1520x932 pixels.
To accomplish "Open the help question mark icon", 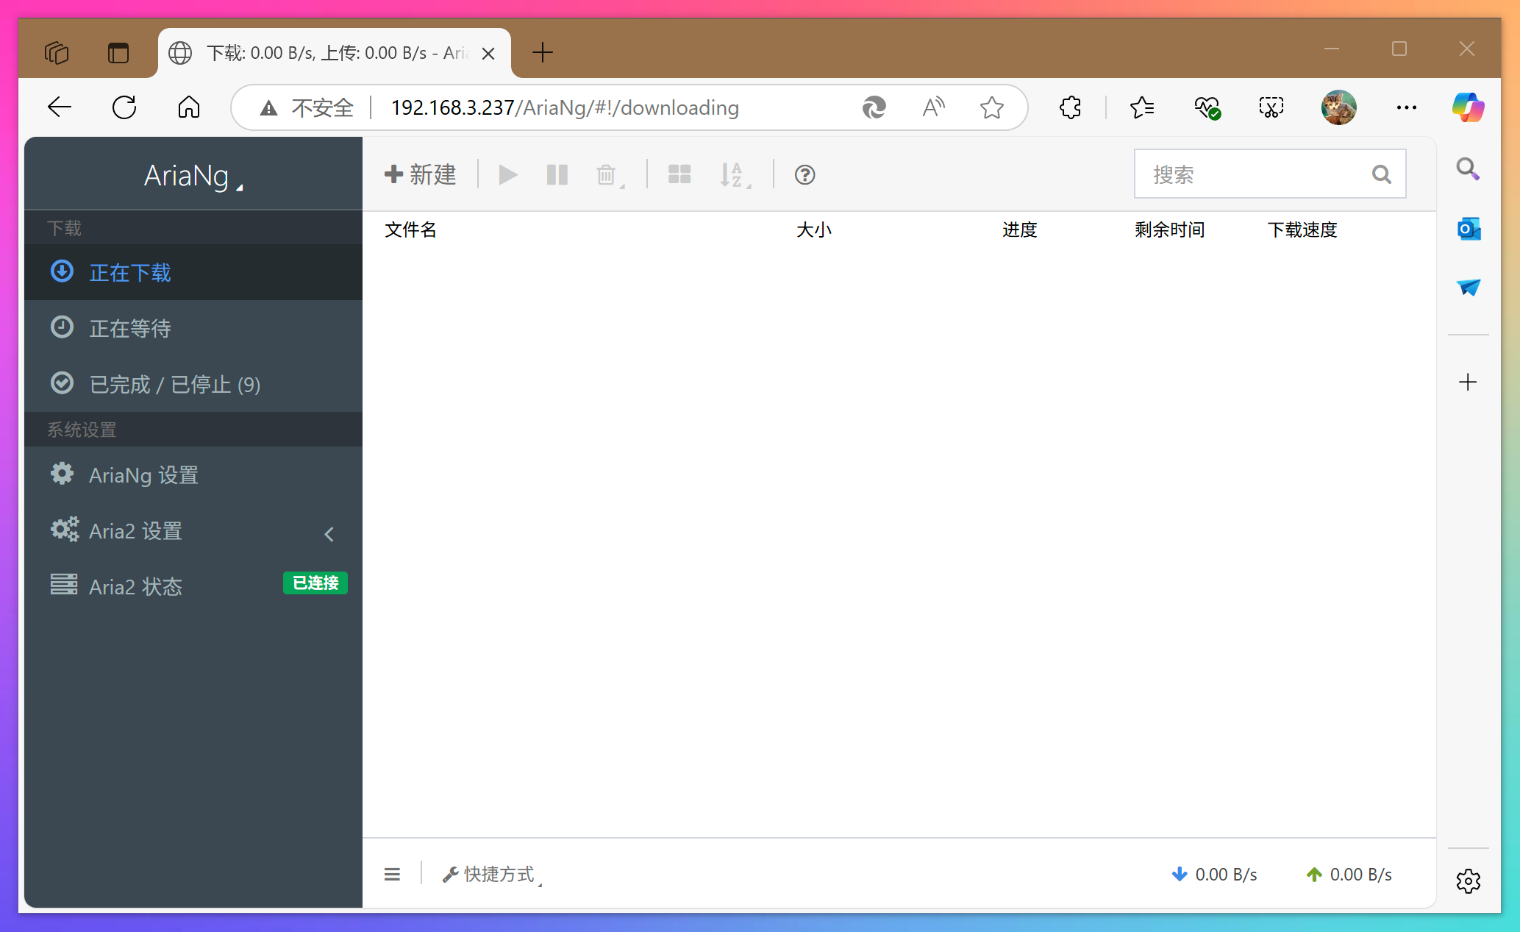I will [x=804, y=174].
